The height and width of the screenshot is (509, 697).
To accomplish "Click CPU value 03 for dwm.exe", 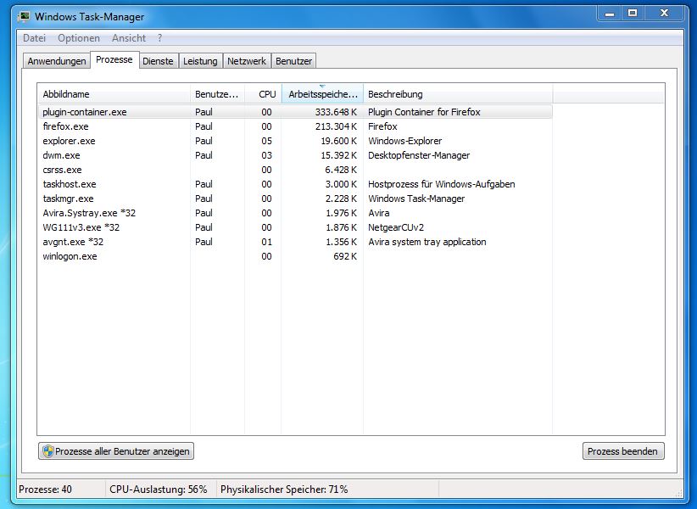I will click(x=266, y=155).
